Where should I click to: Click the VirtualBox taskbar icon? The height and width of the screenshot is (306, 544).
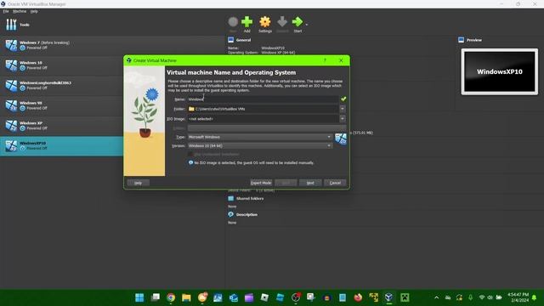coord(389,297)
